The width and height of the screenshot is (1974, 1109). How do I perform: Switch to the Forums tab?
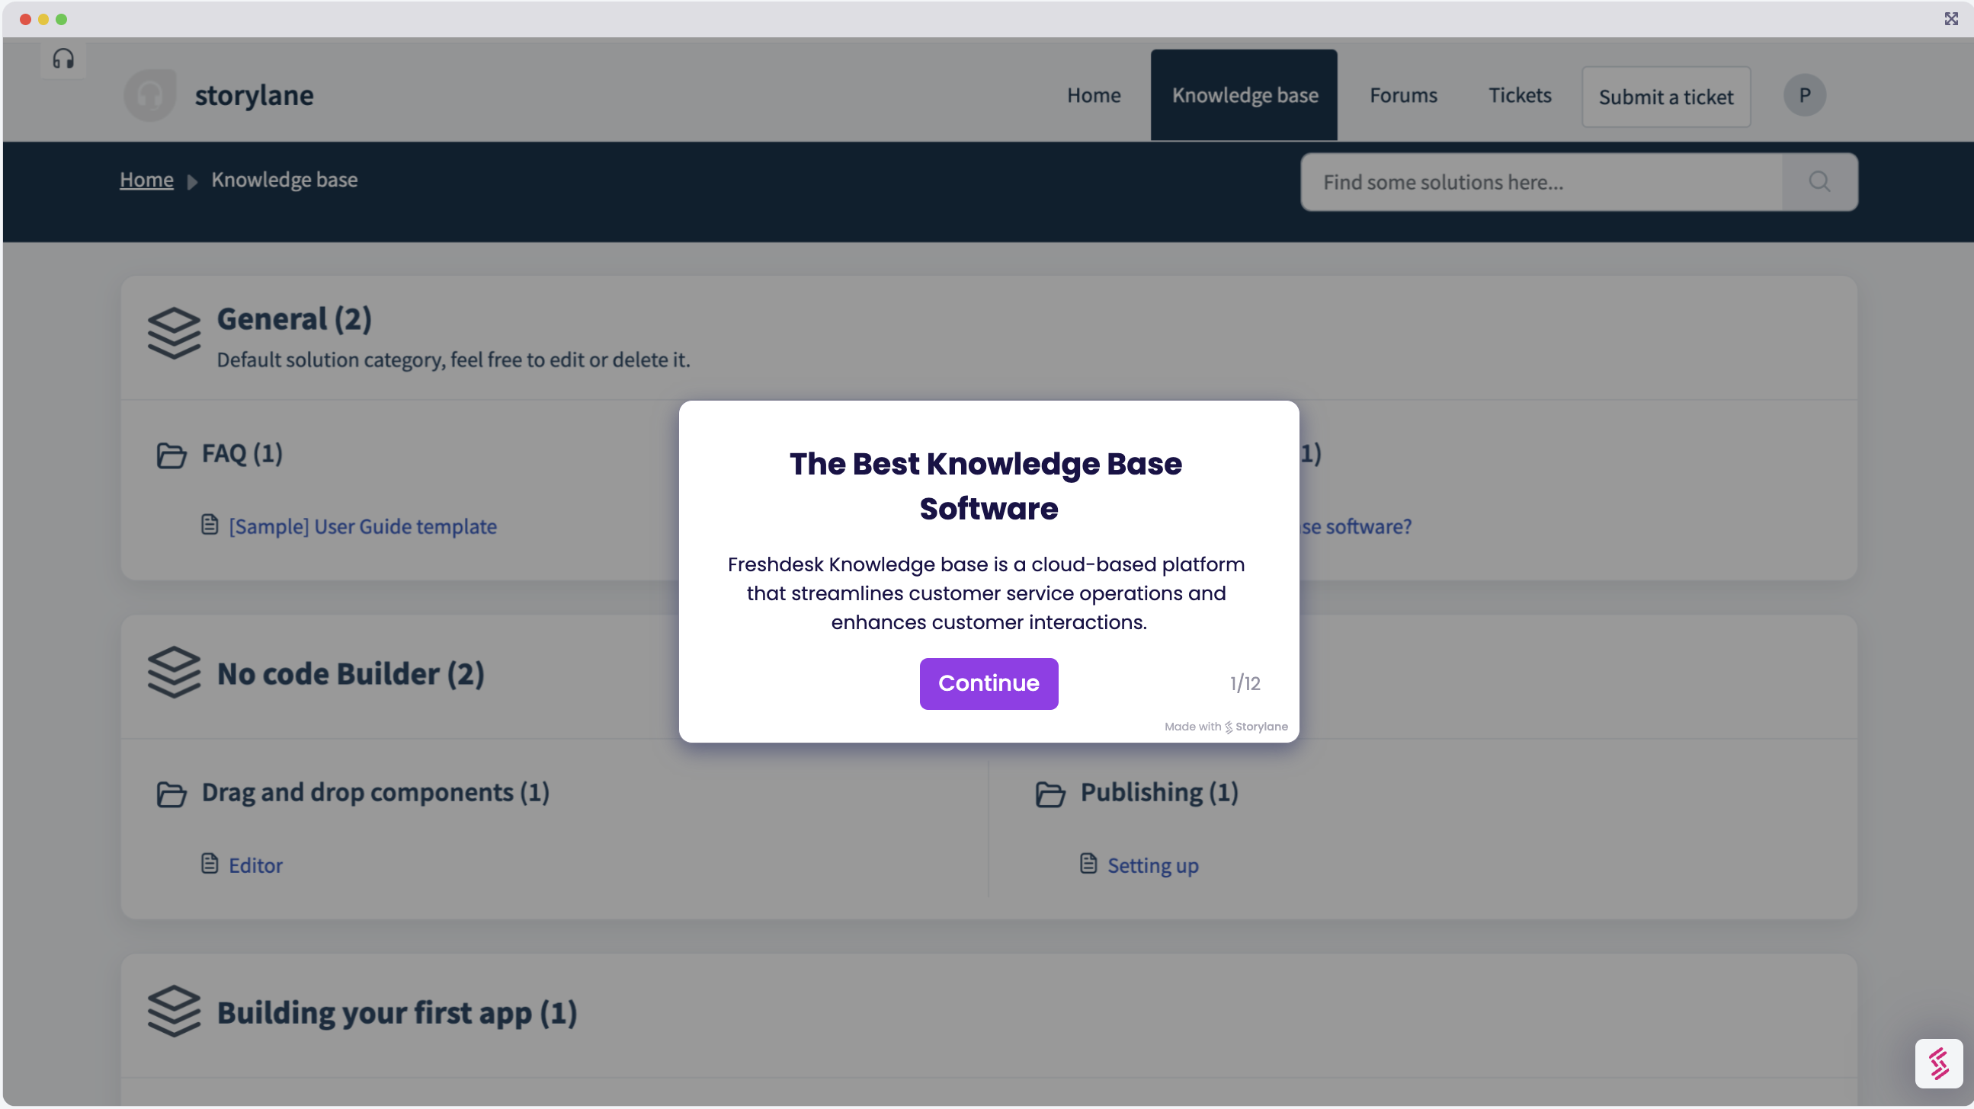(1402, 95)
